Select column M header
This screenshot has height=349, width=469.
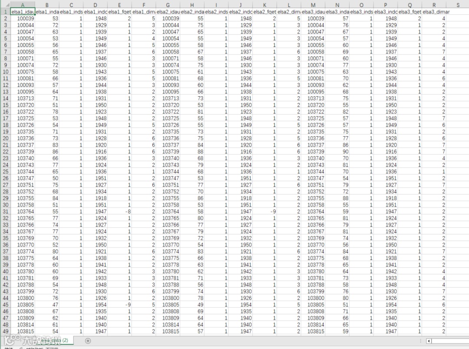313,5
